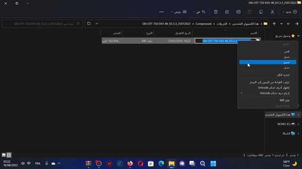Screen dimensions: 302x169
Task: Open the clock showing 03:22 10/08/2022
Action: click(10, 163)
